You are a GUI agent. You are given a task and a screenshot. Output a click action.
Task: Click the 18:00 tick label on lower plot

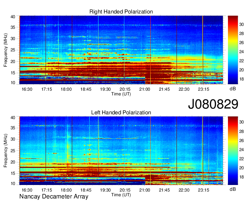pos(66,190)
